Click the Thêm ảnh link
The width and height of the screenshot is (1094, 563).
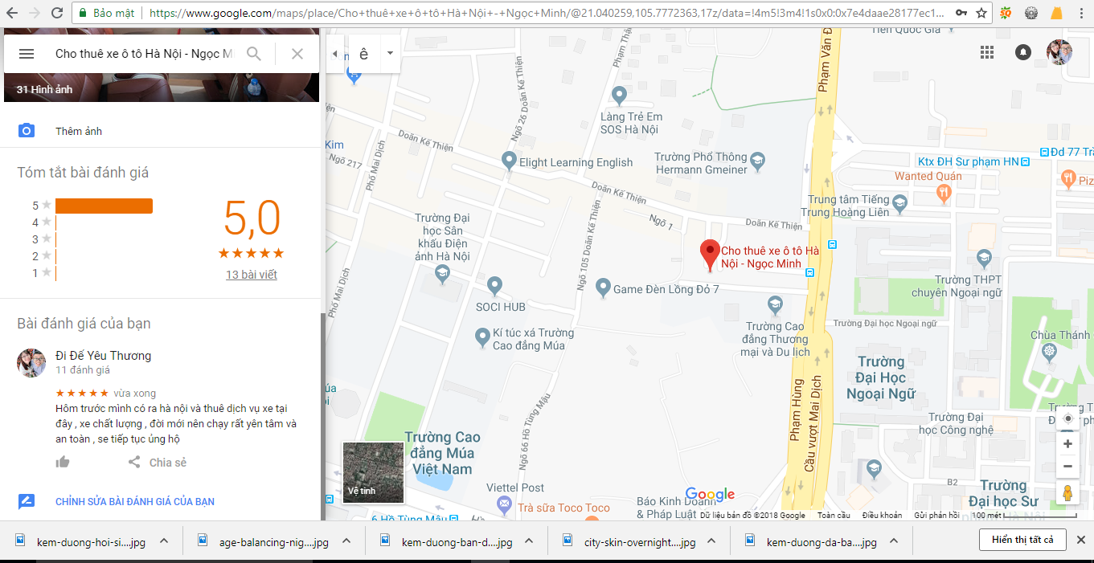(79, 131)
